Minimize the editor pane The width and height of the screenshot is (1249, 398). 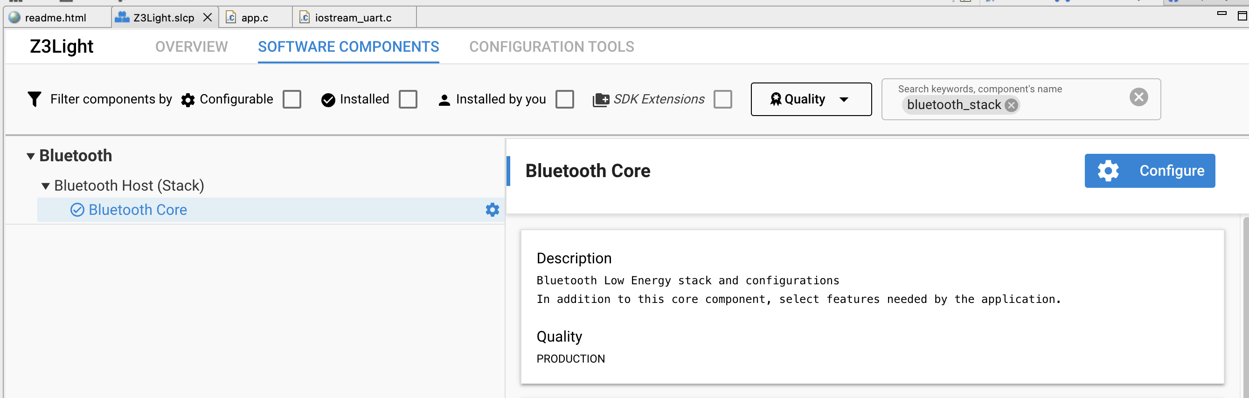(1221, 14)
